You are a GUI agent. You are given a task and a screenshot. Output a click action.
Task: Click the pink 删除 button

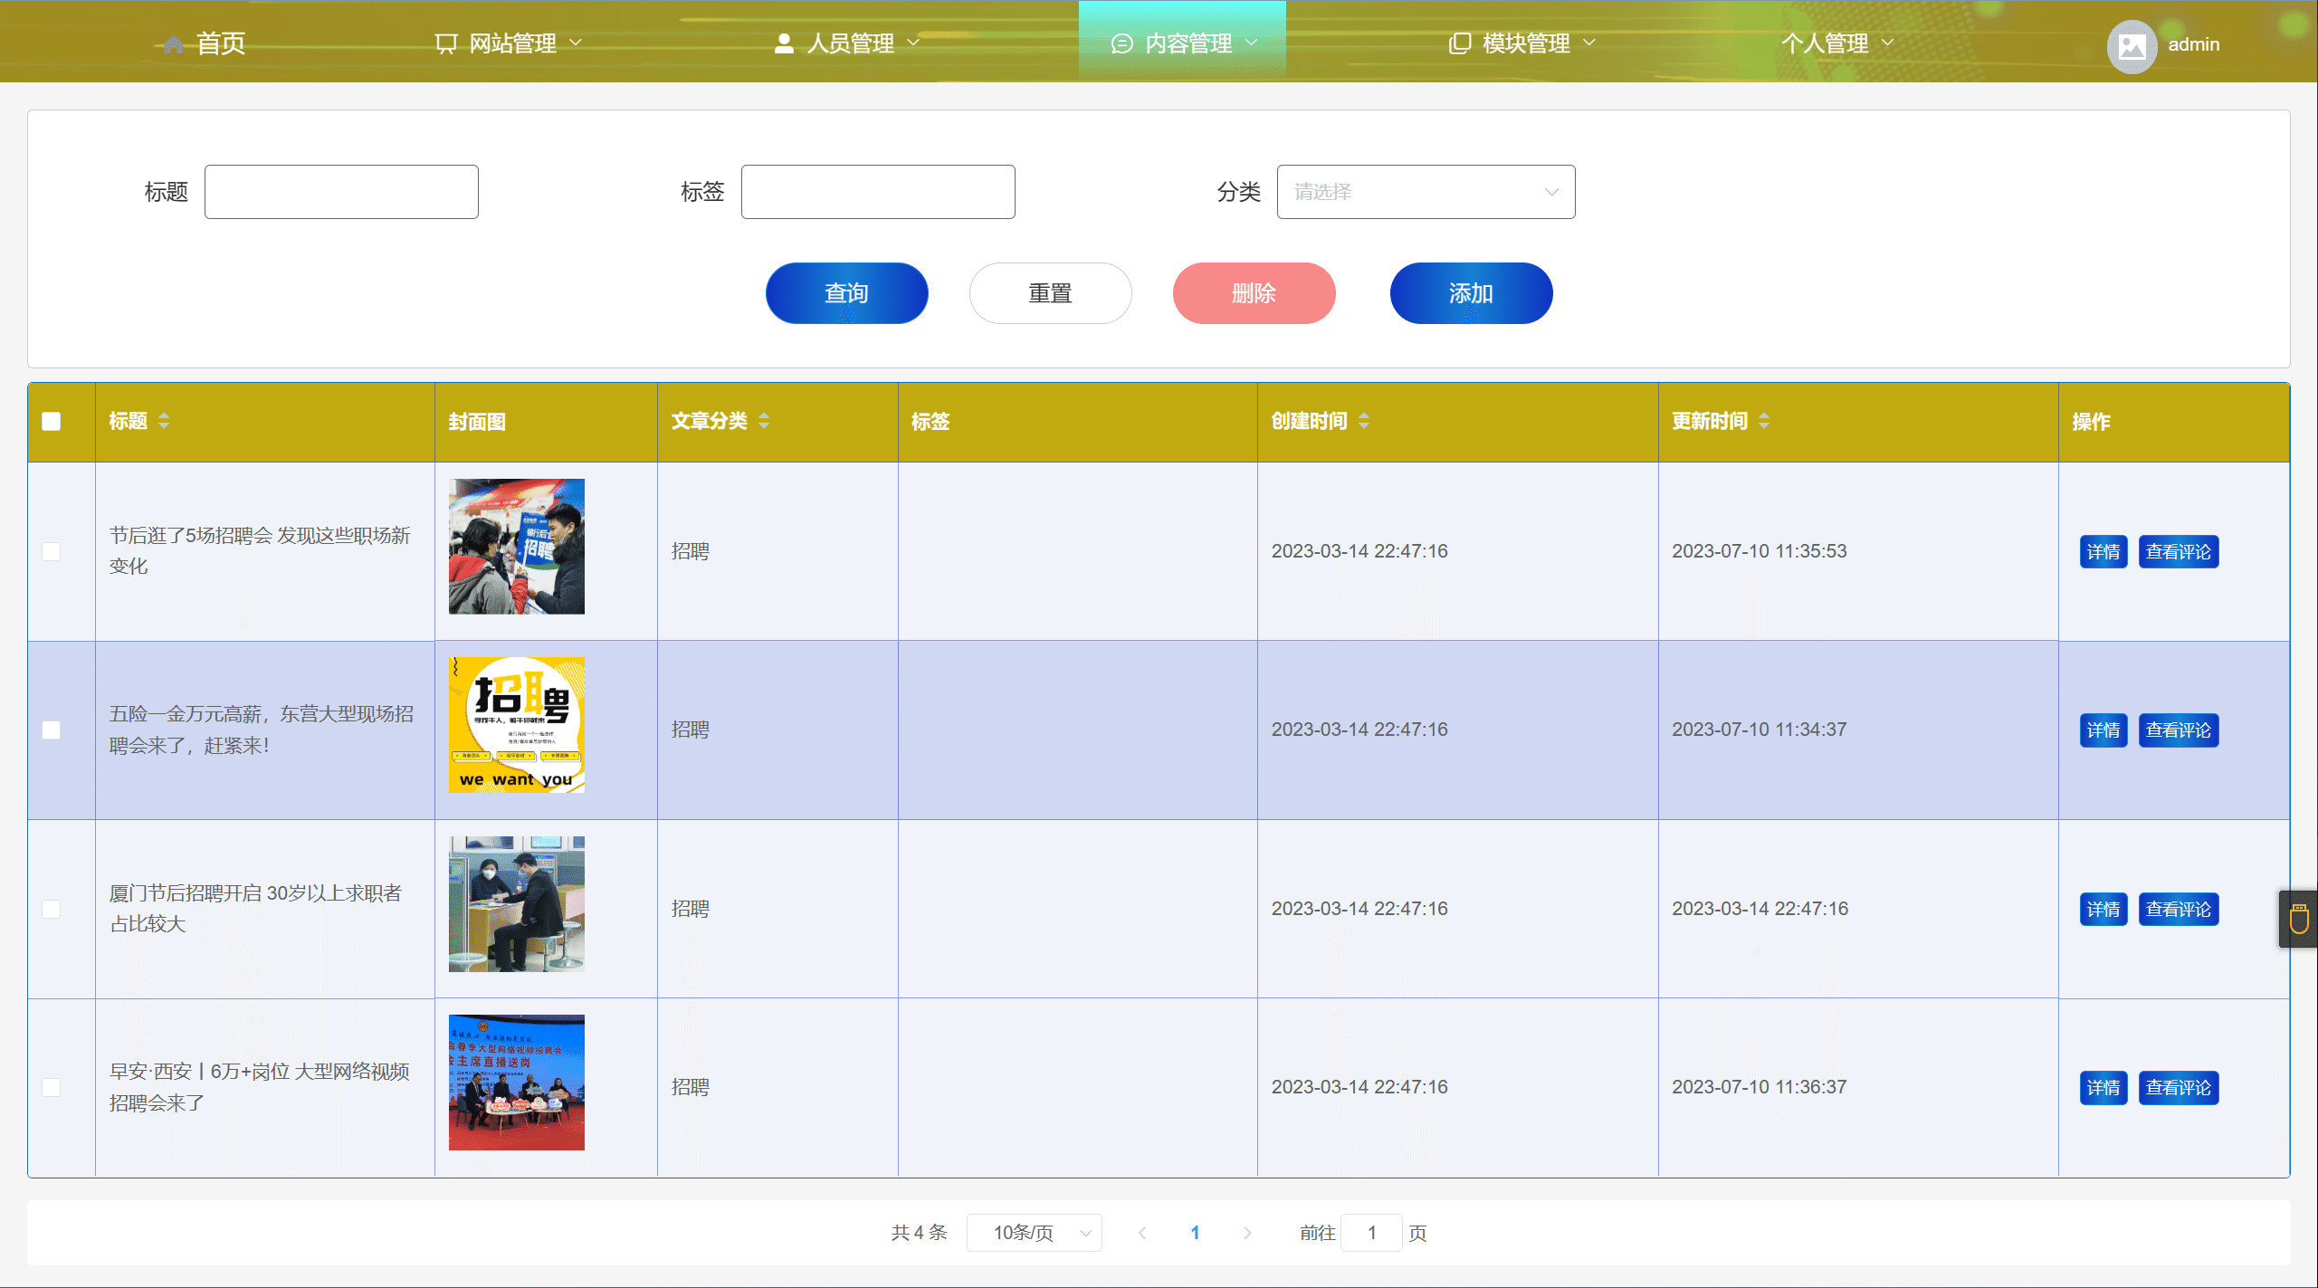[x=1254, y=293]
